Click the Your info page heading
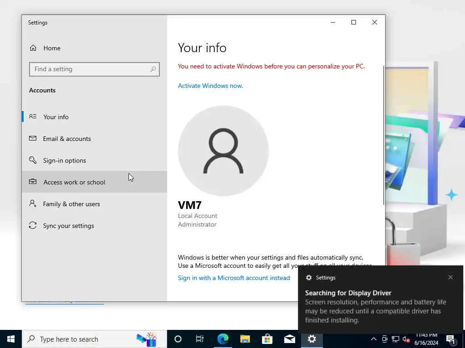The height and width of the screenshot is (348, 465). (x=202, y=48)
